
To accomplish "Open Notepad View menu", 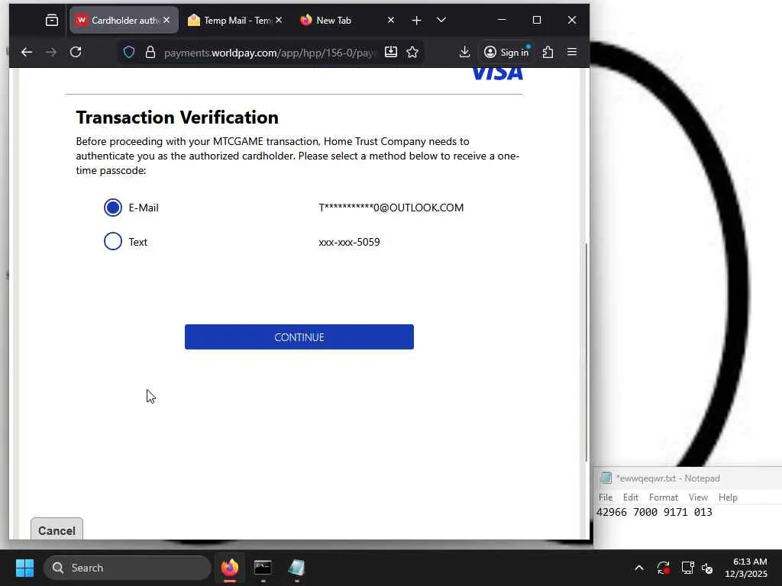I will coord(698,497).
